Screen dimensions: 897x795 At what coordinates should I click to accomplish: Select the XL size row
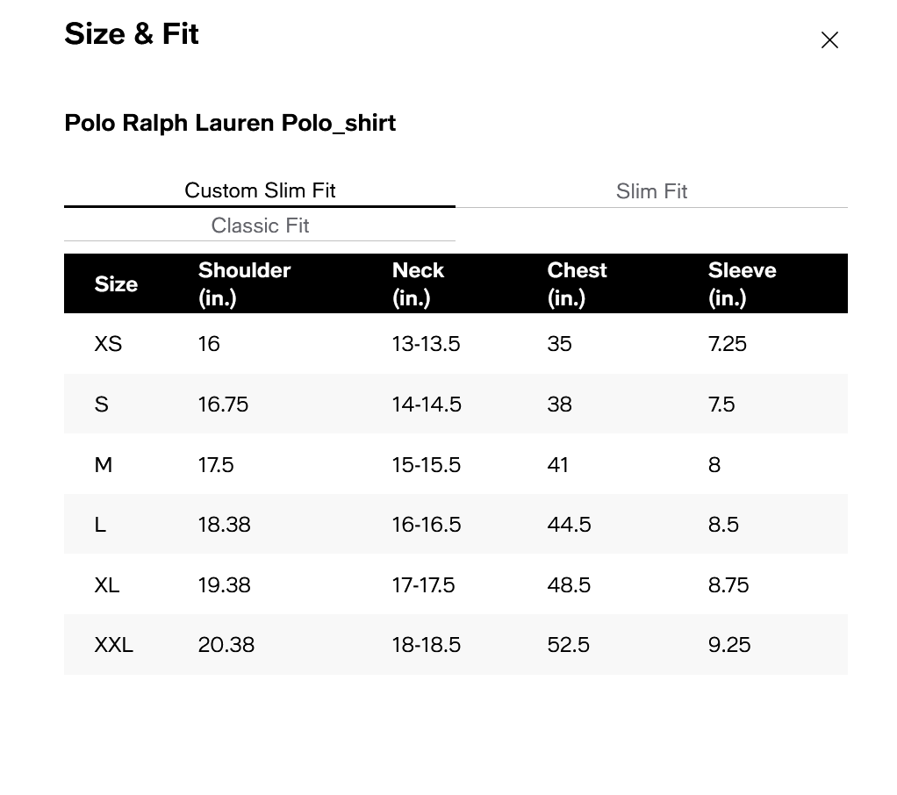point(106,584)
